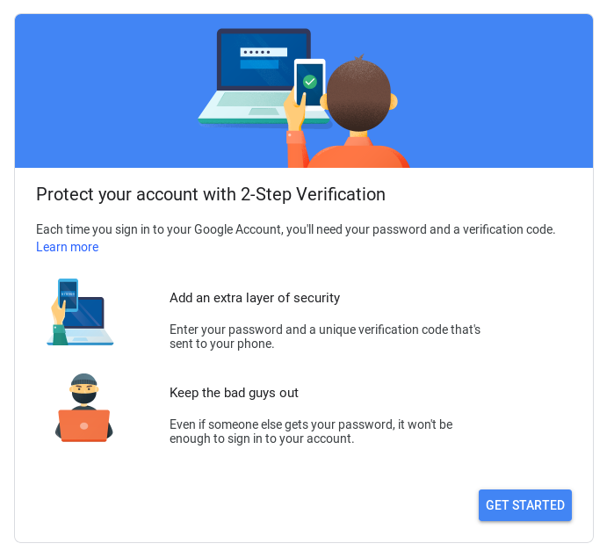Click the masked thief icon
This screenshot has height=558, width=607.
[x=83, y=408]
